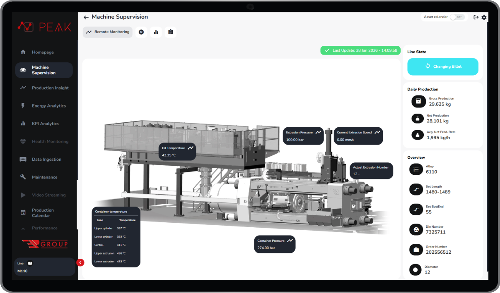Select KPI Analytics in sidebar
The width and height of the screenshot is (500, 293).
[x=45, y=124]
